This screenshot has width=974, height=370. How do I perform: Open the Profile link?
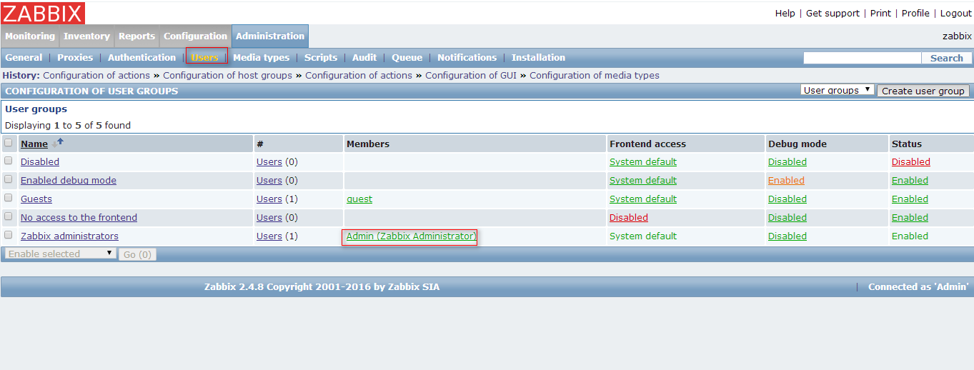[915, 14]
